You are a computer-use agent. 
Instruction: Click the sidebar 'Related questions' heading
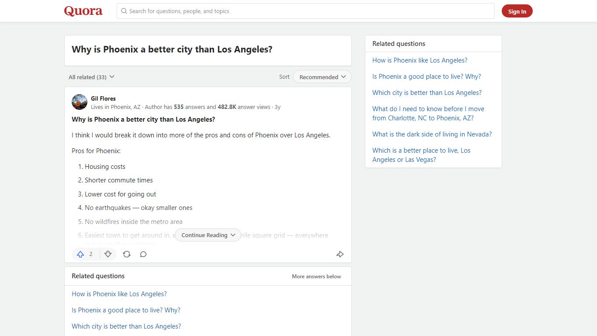[399, 44]
